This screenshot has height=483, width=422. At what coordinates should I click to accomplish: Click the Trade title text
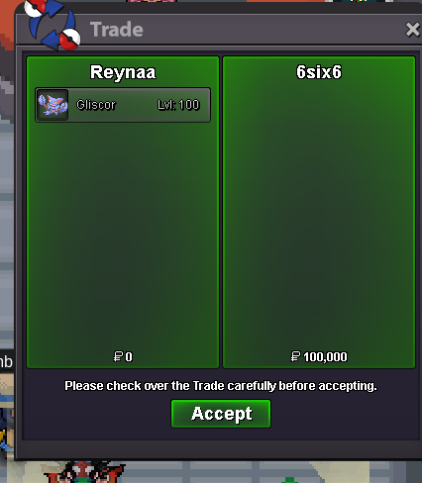coord(117,30)
